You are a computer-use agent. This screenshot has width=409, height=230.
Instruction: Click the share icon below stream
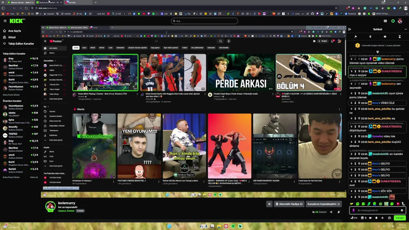(x=331, y=212)
